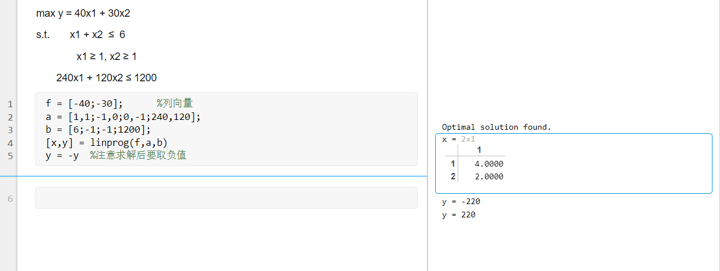Click the 'y = -y' code statement
This screenshot has width=720, height=271.
(62, 155)
